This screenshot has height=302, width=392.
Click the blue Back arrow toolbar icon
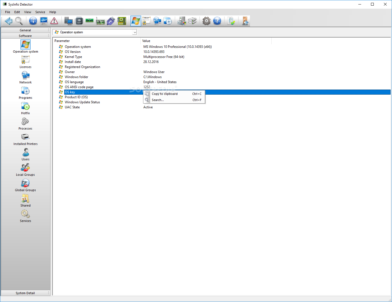[x=8, y=21]
